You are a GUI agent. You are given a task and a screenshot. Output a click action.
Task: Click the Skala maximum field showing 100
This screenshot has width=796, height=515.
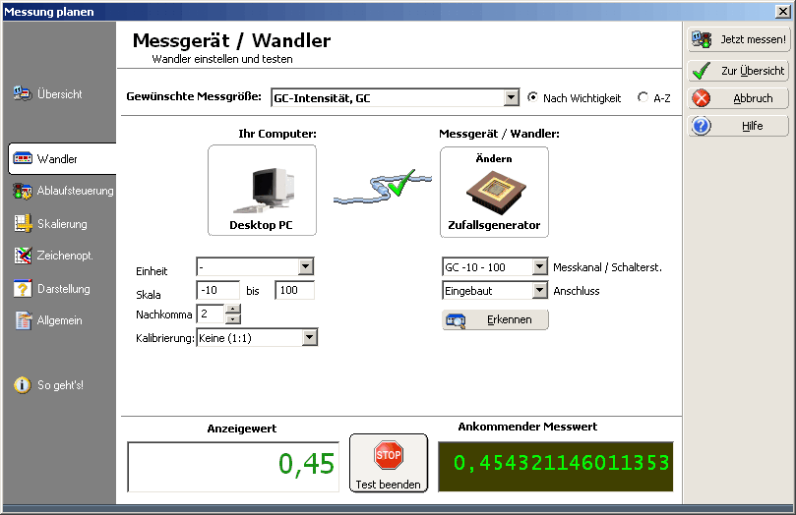(x=294, y=290)
